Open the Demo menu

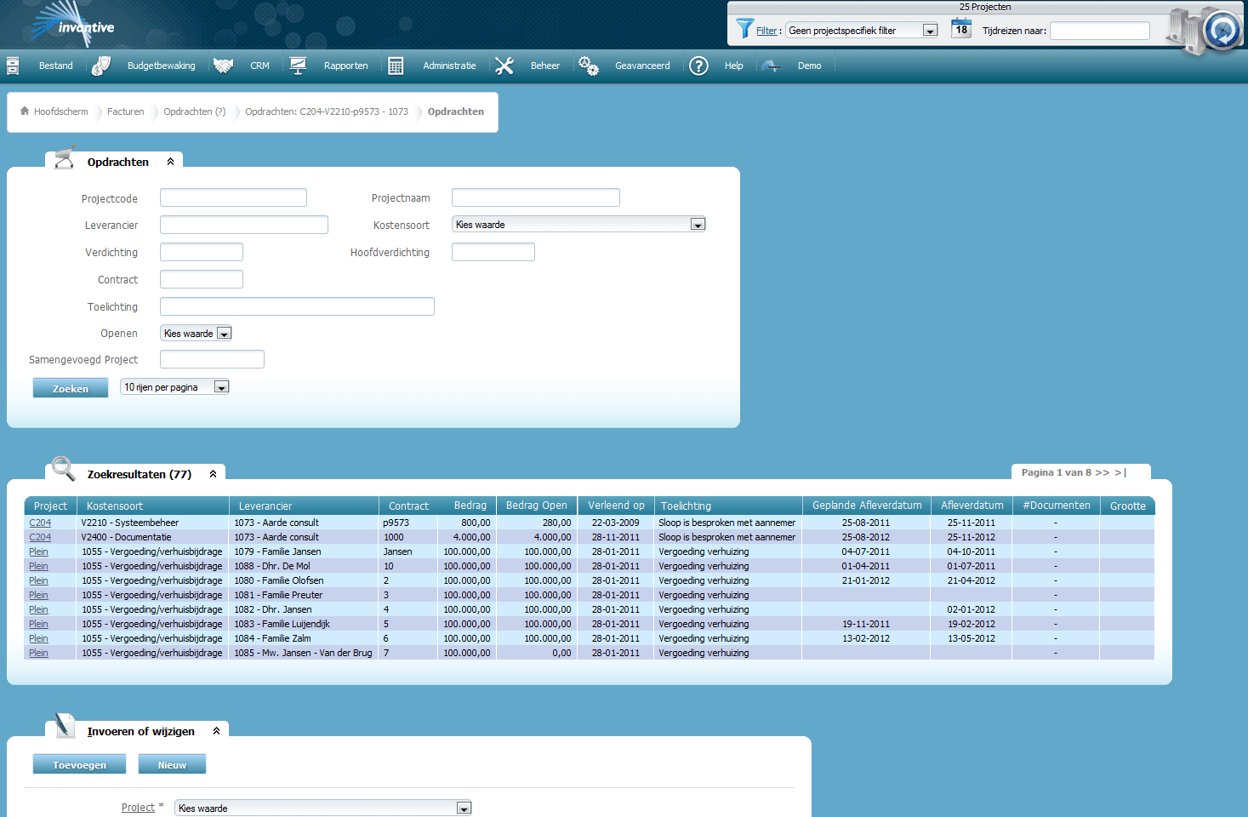809,66
